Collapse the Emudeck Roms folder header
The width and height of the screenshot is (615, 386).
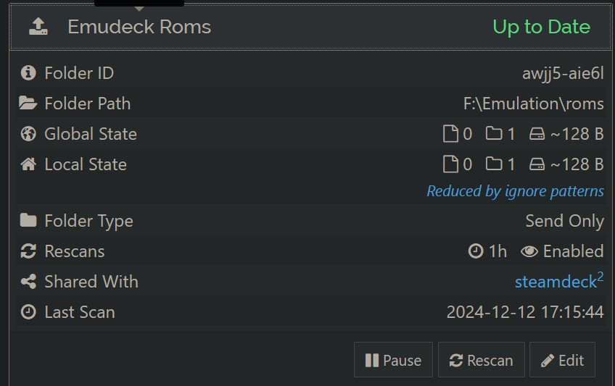[310, 27]
